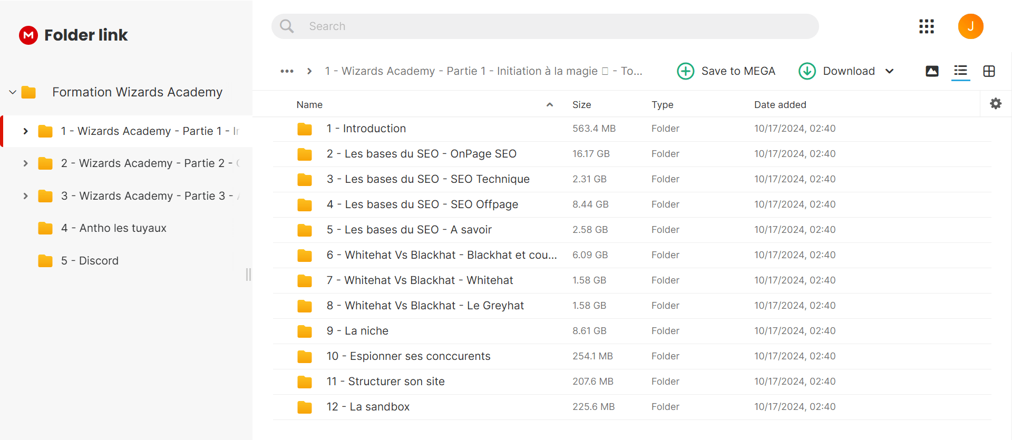Image resolution: width=1012 pixels, height=440 pixels.
Task: Show the hidden breadcrumb path ellipsis
Action: coord(287,71)
